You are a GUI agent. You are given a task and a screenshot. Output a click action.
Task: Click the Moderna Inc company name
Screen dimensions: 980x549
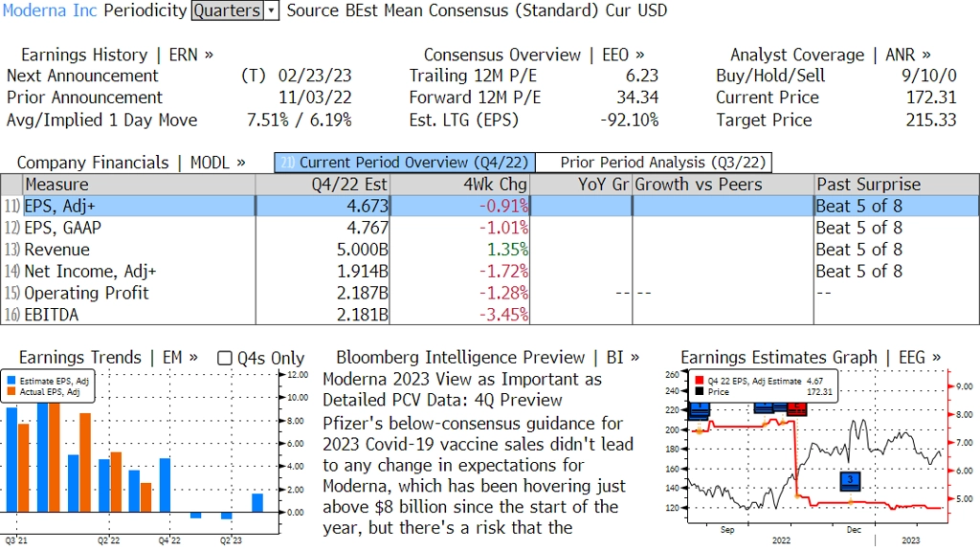click(50, 11)
